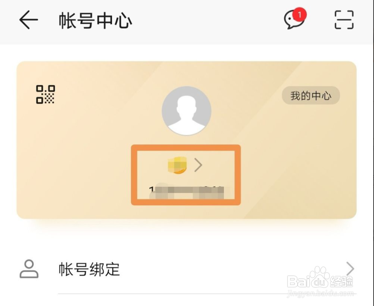Click inside the orange highlighted box
This screenshot has width=374, height=306.
[x=186, y=175]
